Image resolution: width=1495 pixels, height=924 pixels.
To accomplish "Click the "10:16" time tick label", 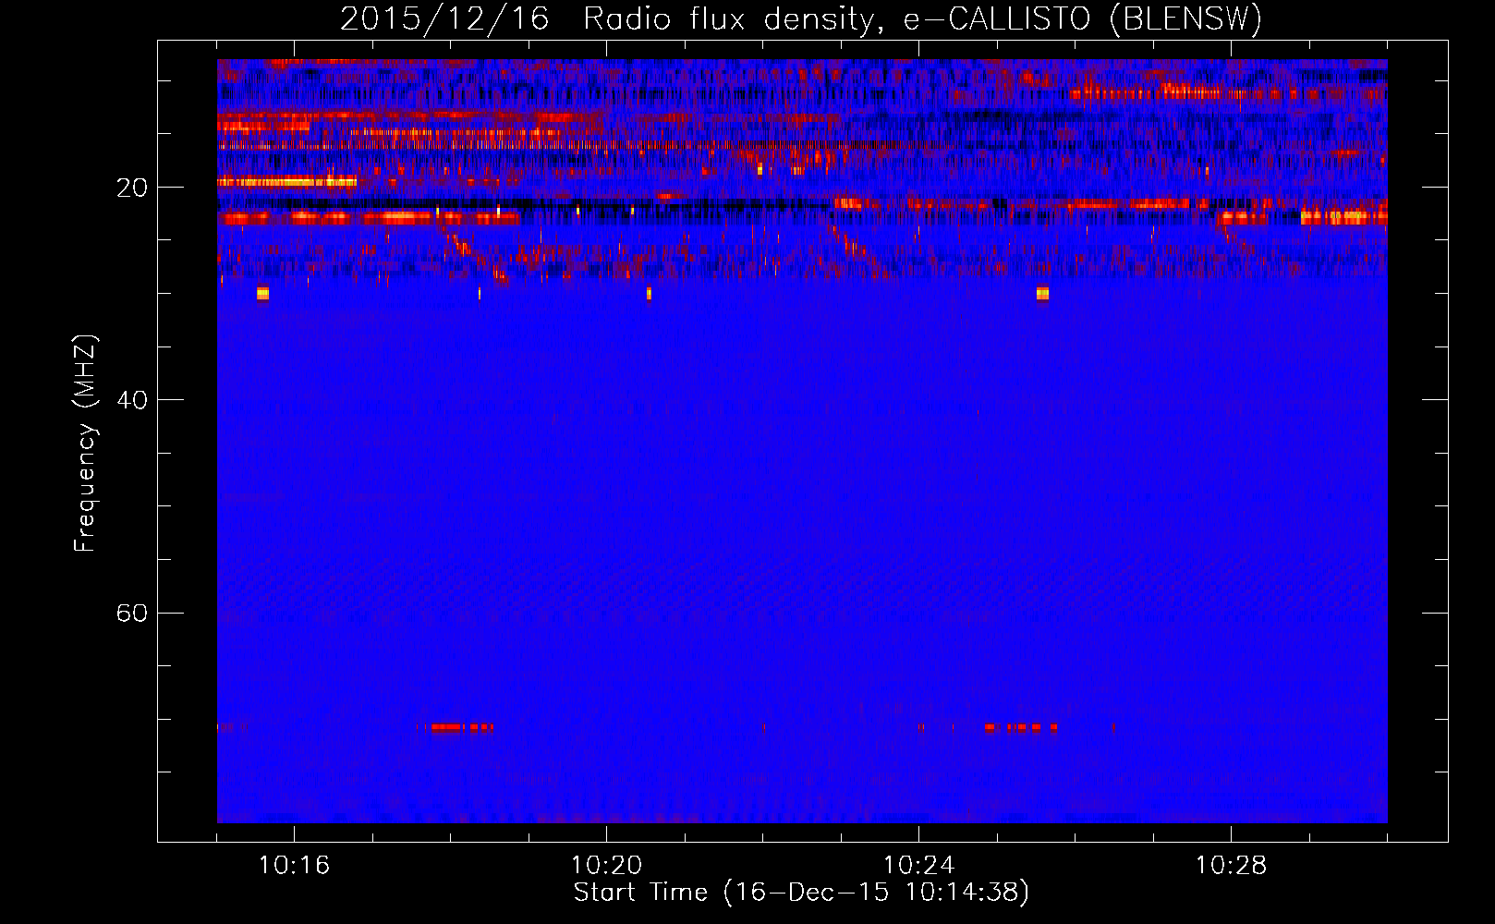I will [x=294, y=866].
